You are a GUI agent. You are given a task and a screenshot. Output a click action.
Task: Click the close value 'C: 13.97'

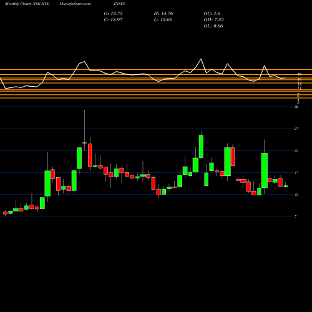pos(113,20)
